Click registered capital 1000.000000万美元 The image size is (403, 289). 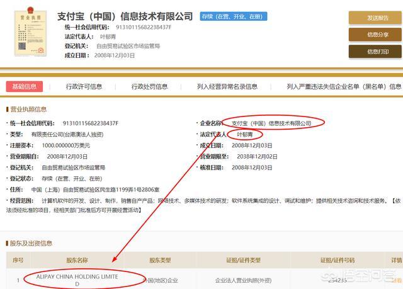click(66, 145)
